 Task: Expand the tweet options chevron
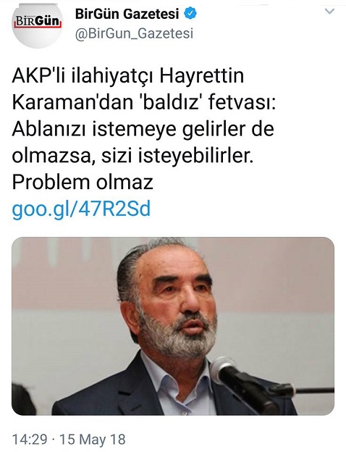coord(329,12)
